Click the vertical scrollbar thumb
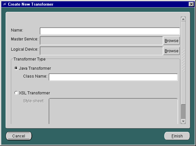Screen dimensions: 196x146 [x=183, y=63]
